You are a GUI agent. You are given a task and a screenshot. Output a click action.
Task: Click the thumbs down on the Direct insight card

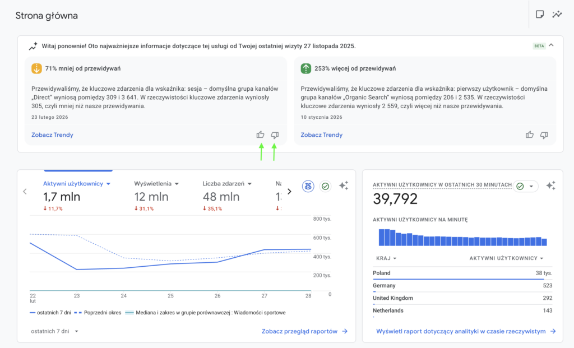point(275,134)
